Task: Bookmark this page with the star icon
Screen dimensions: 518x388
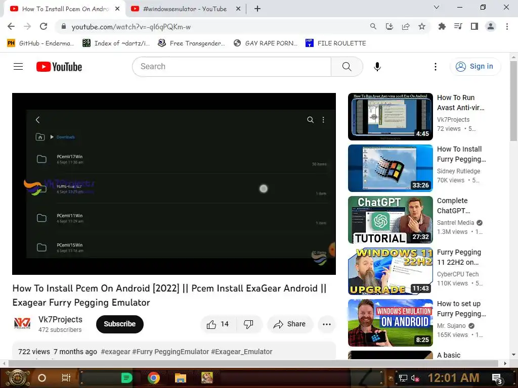Action: 422,26
